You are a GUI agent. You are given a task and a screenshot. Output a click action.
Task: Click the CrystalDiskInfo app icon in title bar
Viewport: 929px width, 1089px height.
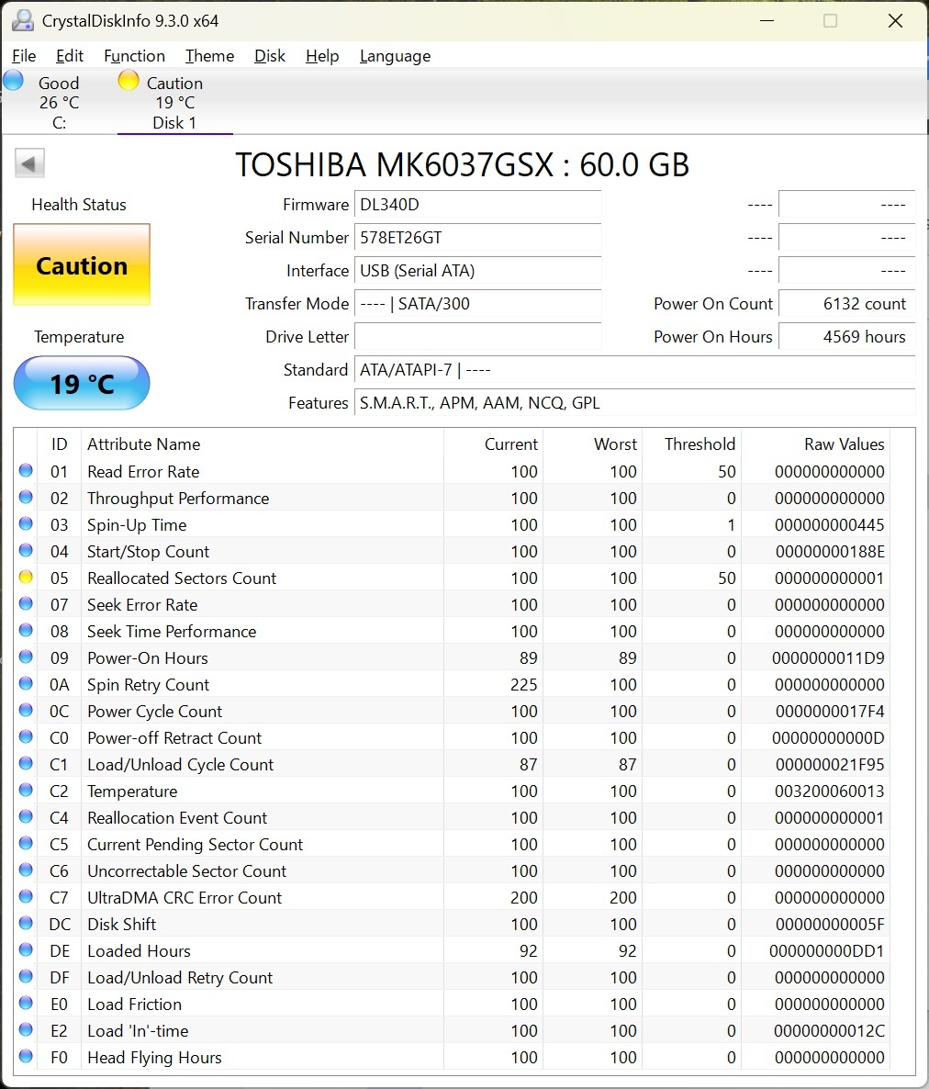[23, 20]
